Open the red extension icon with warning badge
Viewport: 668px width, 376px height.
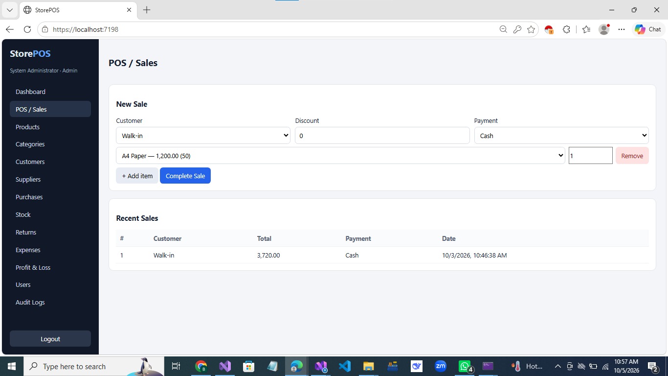point(549,29)
